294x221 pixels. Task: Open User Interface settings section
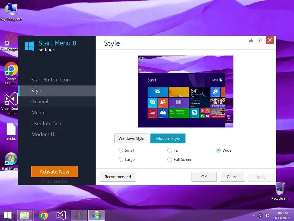[57, 123]
